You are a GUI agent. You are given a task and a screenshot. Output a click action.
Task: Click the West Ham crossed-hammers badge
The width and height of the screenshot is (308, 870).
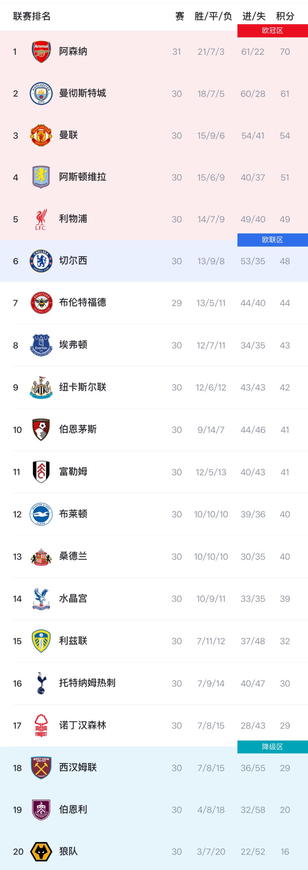pos(41,768)
